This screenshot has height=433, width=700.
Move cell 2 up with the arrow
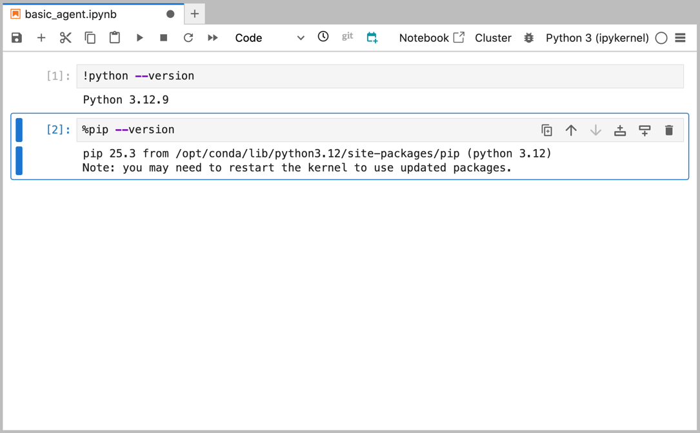point(571,130)
